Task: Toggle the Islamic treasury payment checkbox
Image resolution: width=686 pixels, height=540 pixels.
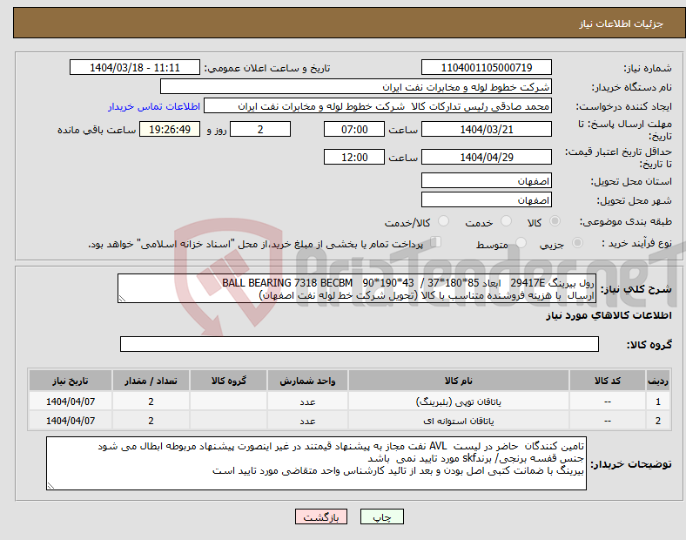Action: click(x=436, y=242)
